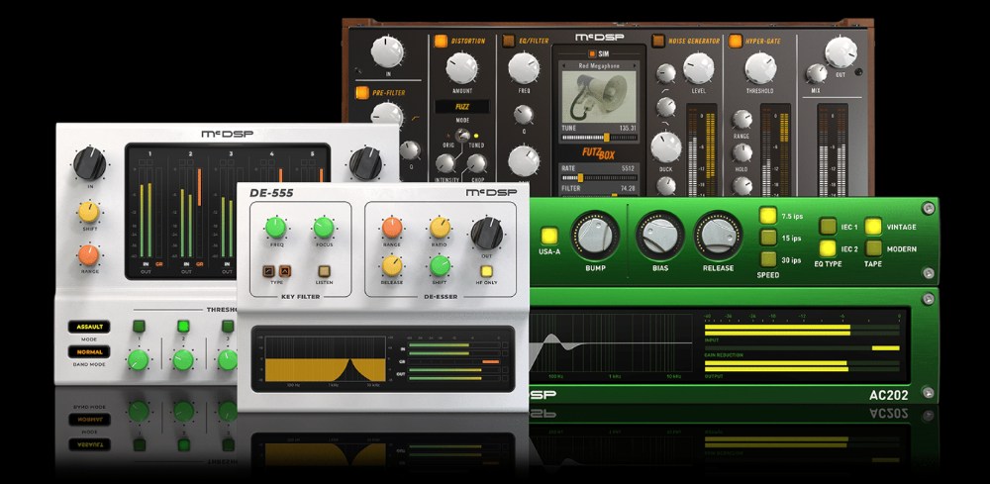The height and width of the screenshot is (484, 990).
Task: Click the black OUT knob in DE-555
Action: pyautogui.click(x=487, y=233)
